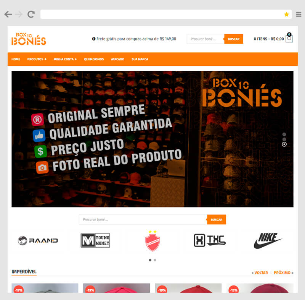Open the Quem Somos page
Screen dimensions: 305x300
pyautogui.click(x=94, y=59)
